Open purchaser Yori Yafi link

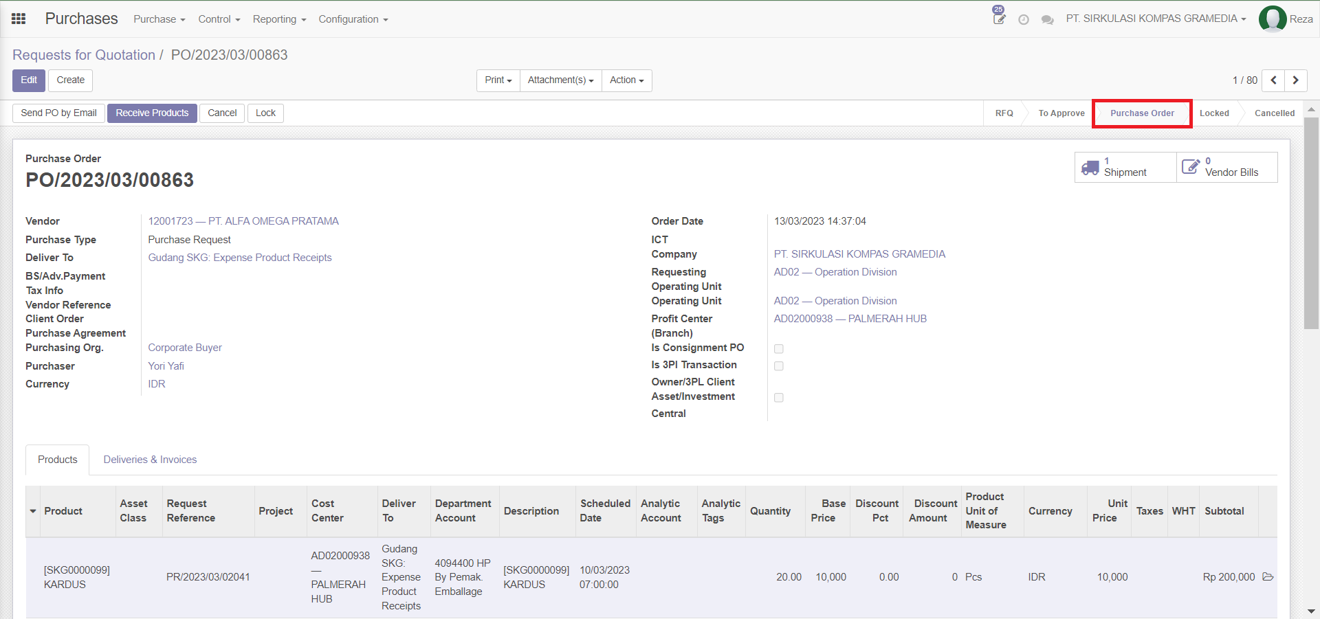tap(166, 366)
